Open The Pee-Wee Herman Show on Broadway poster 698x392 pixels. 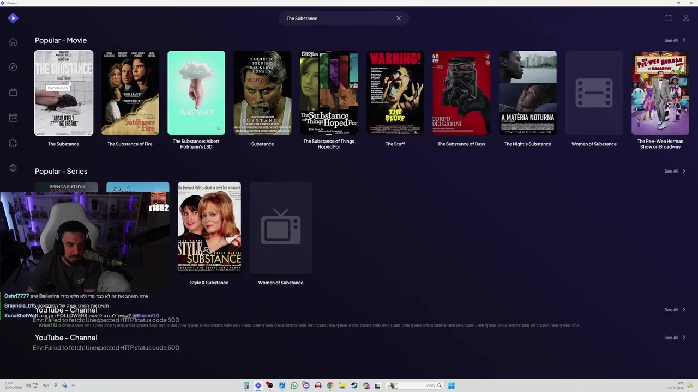point(660,93)
